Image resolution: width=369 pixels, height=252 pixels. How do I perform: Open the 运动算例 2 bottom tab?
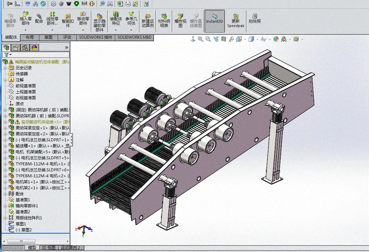point(71,248)
